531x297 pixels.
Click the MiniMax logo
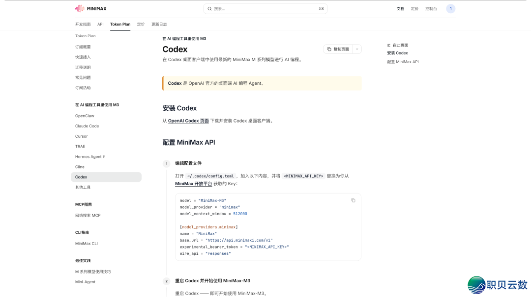[91, 8]
